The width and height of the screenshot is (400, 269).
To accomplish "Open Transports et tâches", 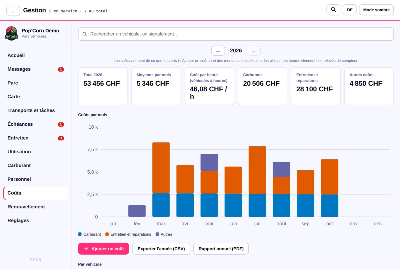I will point(36,110).
